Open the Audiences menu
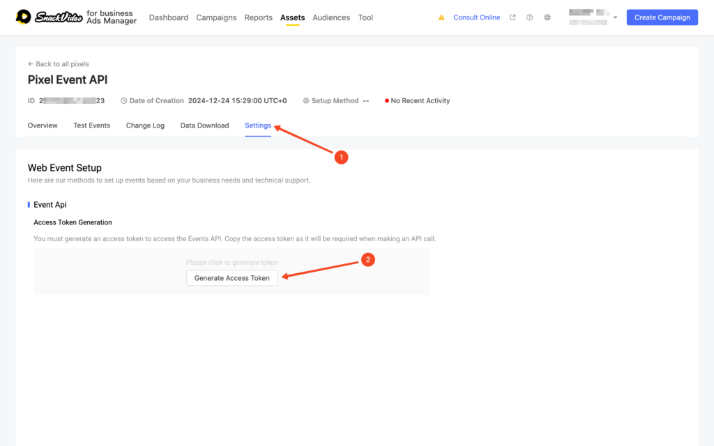 click(331, 17)
